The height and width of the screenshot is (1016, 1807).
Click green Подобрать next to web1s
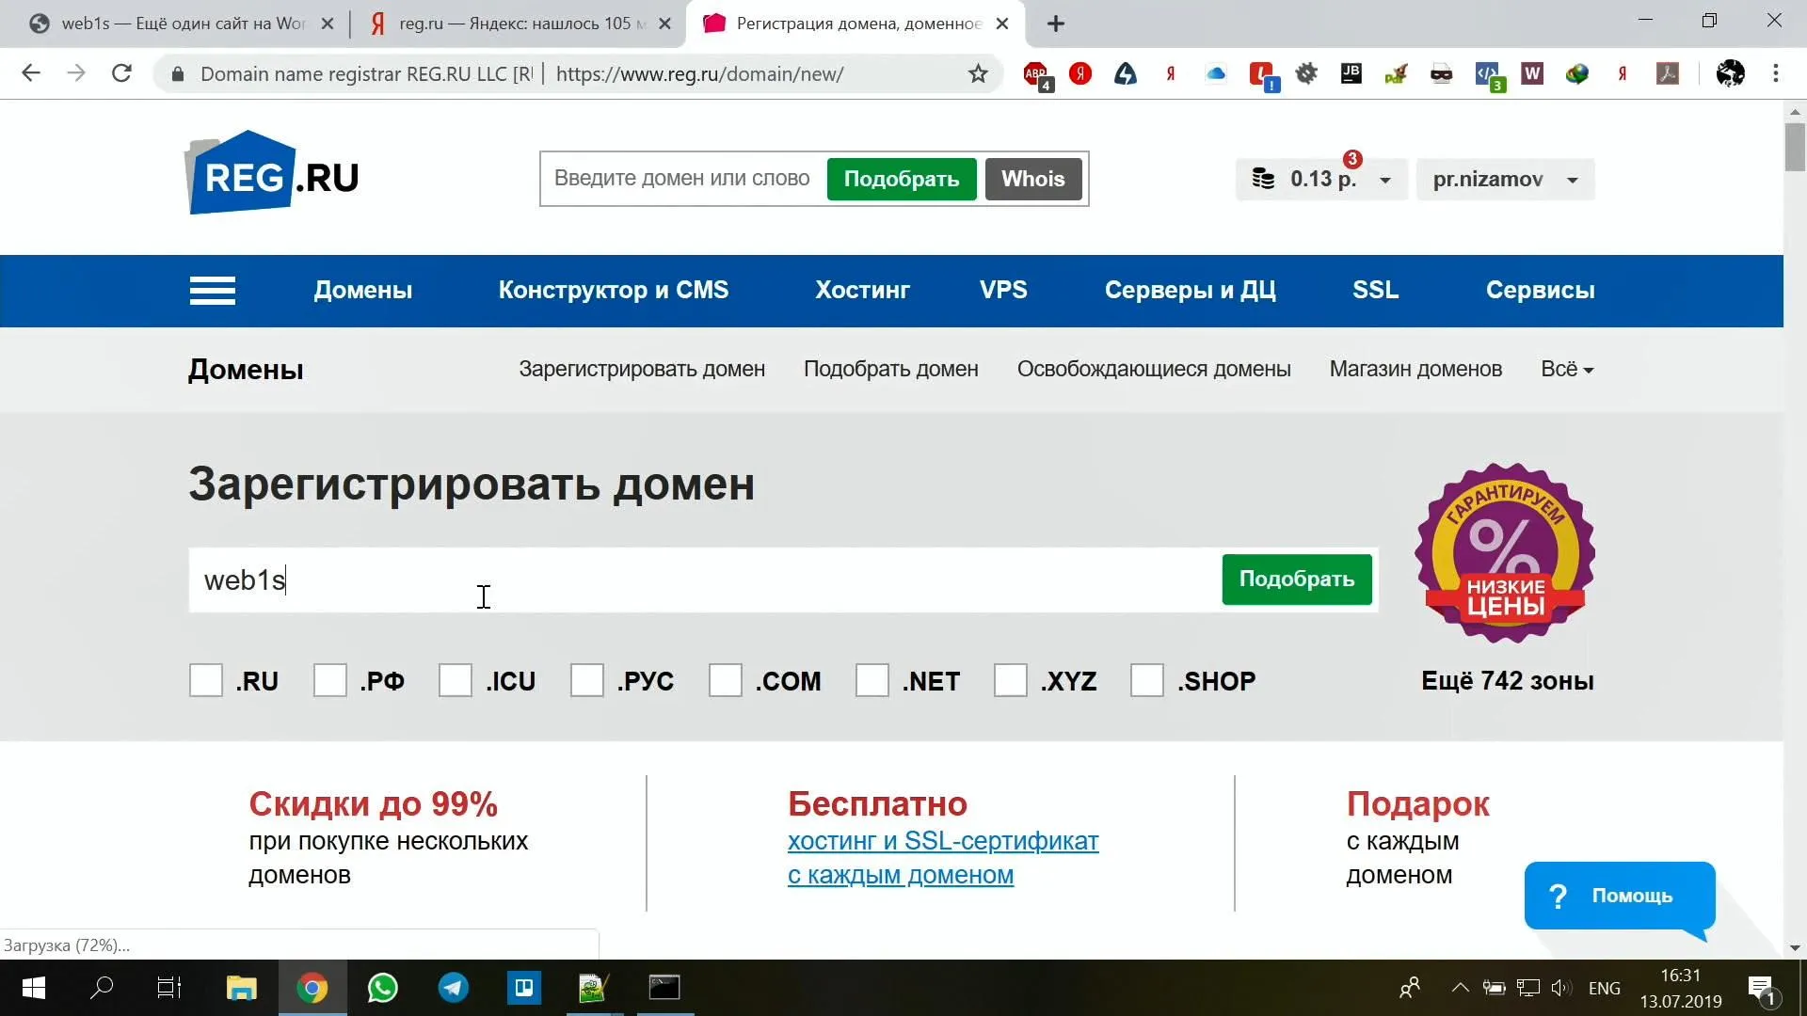coord(1296,579)
